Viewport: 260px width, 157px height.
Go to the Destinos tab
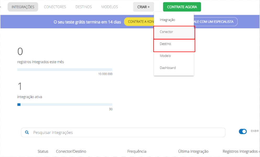click(x=84, y=7)
